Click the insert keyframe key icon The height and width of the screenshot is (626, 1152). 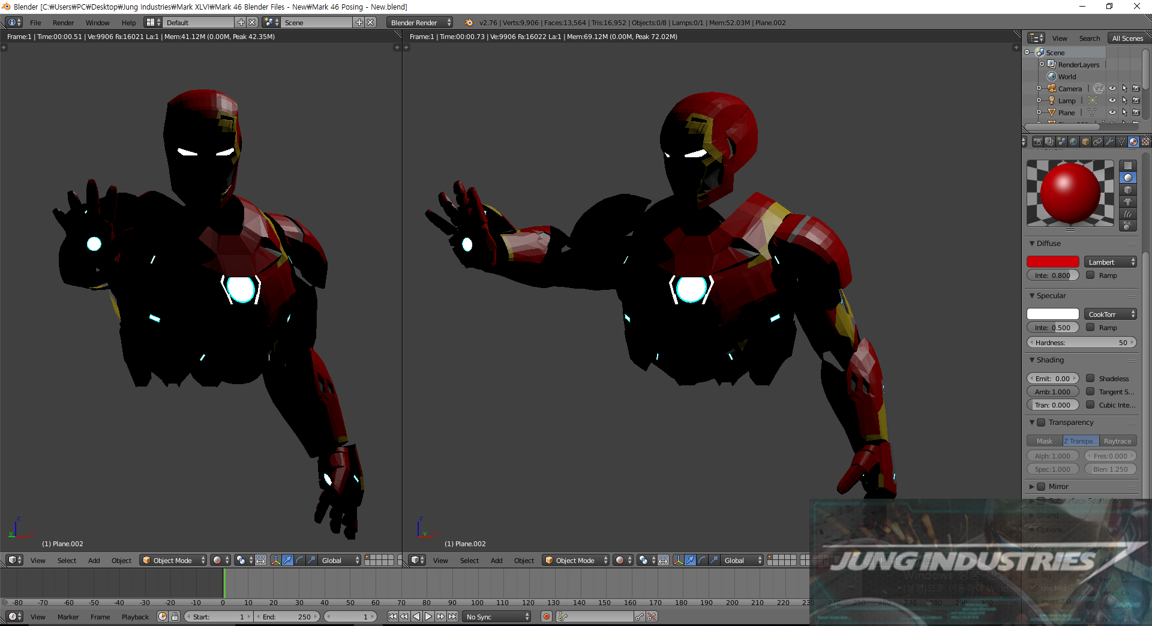[640, 616]
